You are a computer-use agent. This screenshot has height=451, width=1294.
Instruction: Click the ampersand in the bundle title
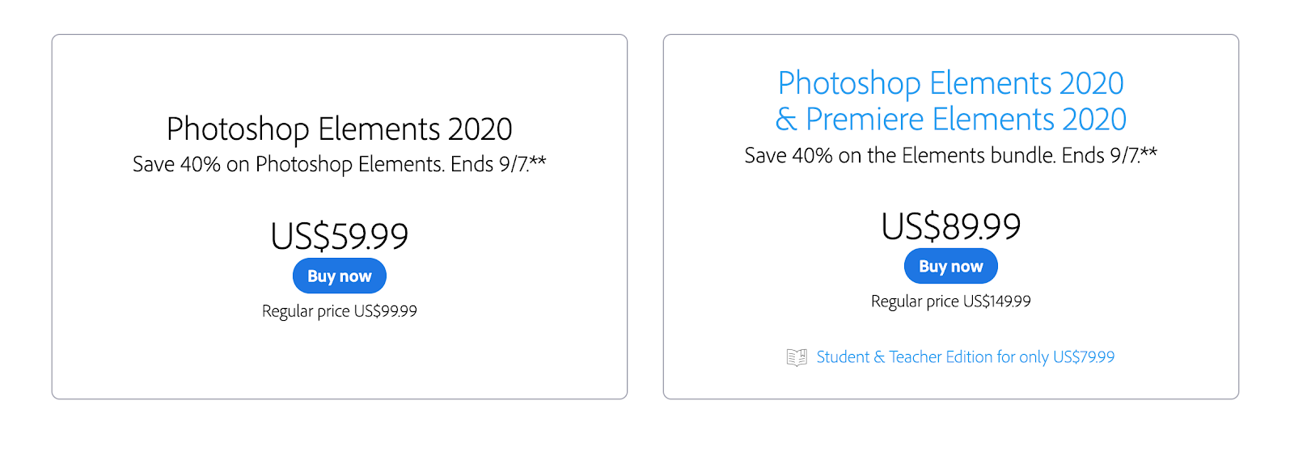click(x=785, y=120)
